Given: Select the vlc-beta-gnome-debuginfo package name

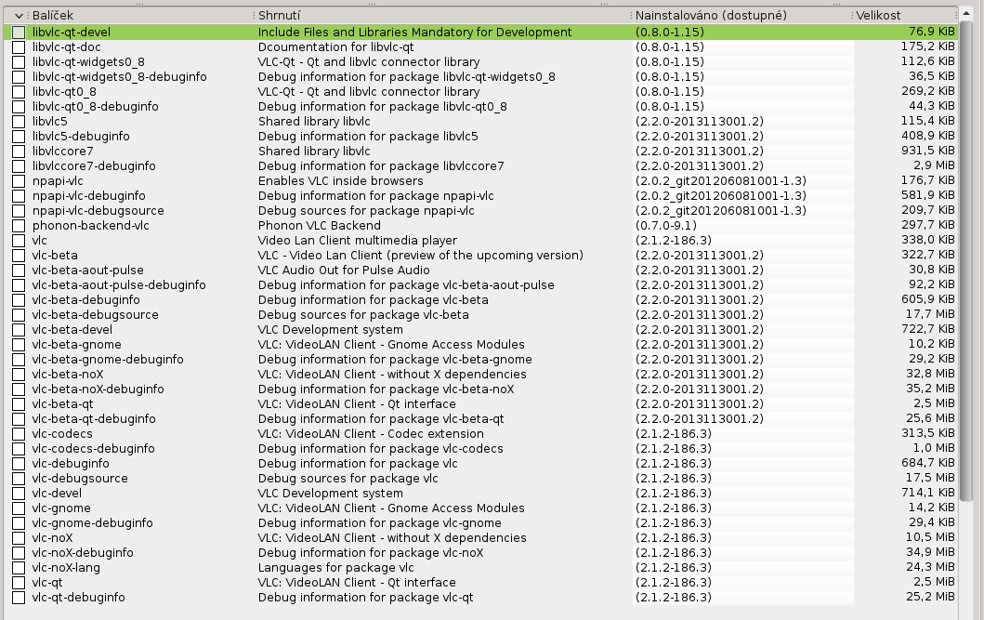Looking at the screenshot, I should click(x=108, y=360).
